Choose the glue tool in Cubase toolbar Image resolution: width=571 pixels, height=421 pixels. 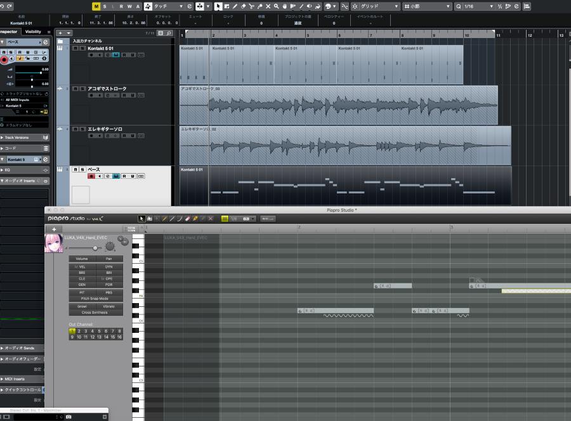259,6
